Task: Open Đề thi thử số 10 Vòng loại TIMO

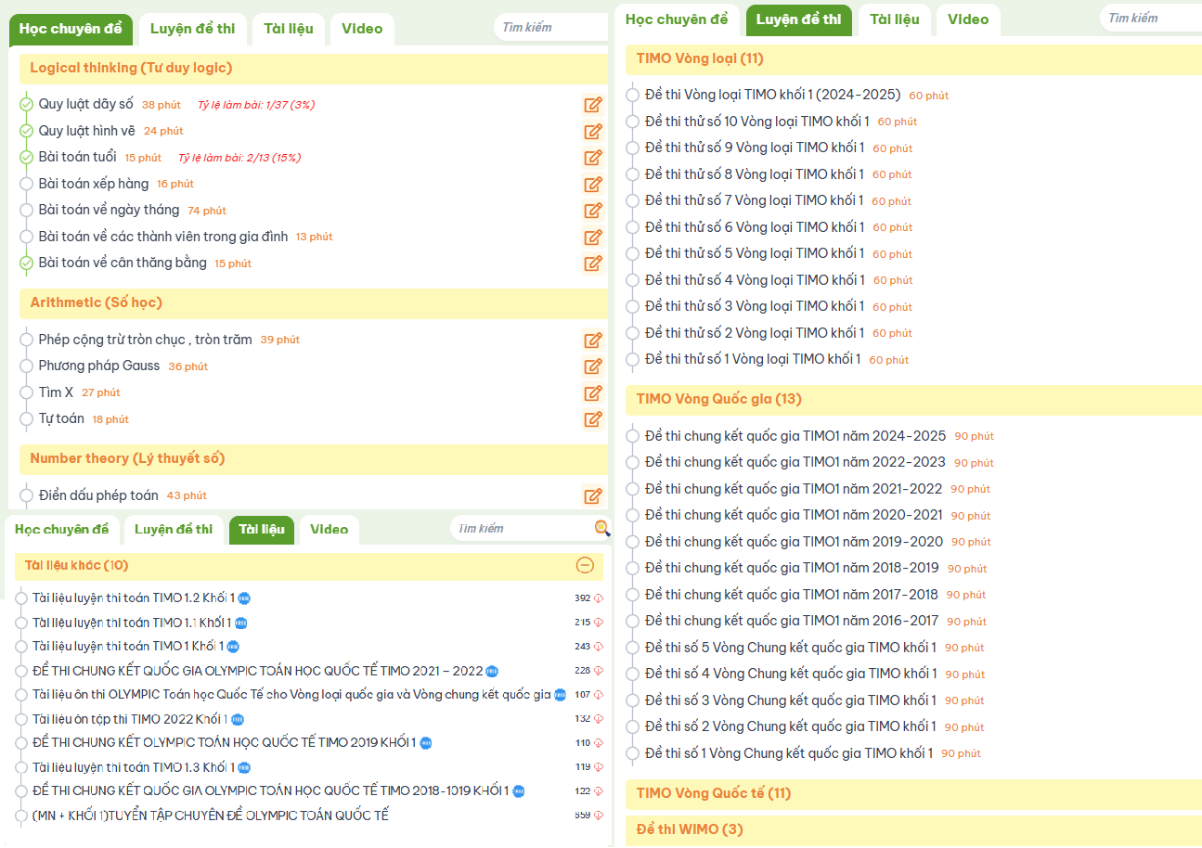Action: (x=757, y=122)
